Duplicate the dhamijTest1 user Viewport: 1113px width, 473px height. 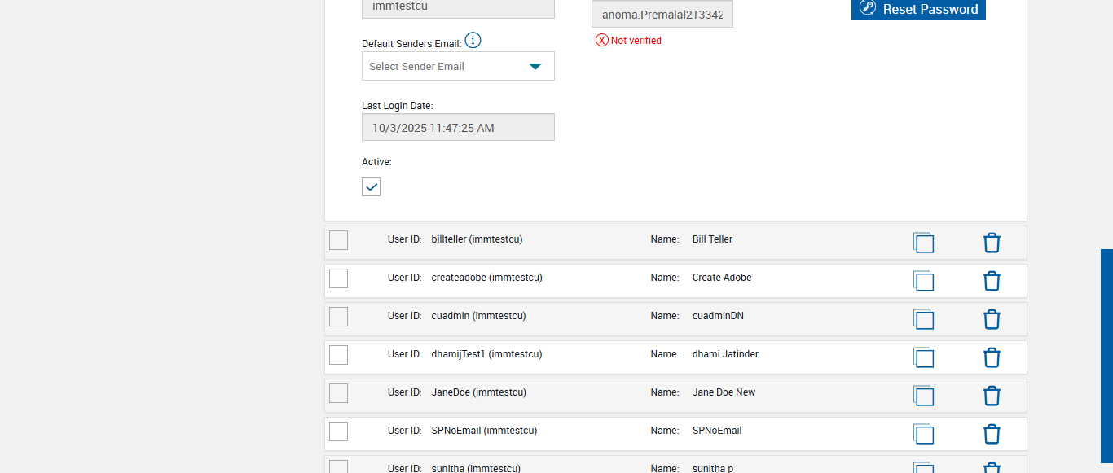[923, 357]
